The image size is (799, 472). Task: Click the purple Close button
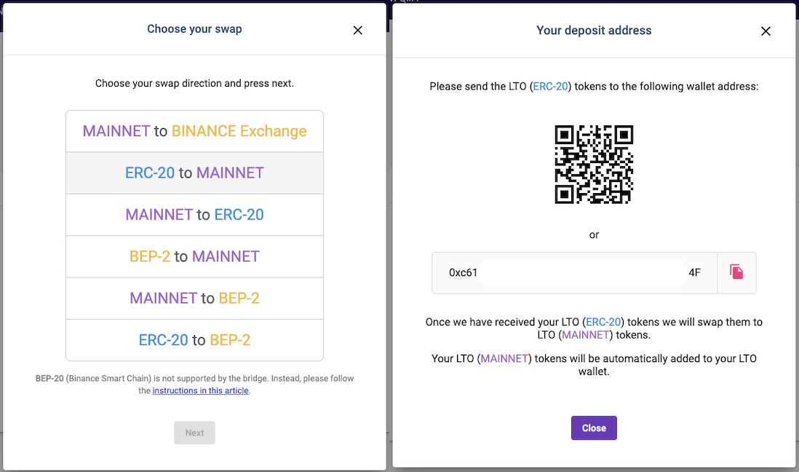click(x=594, y=428)
